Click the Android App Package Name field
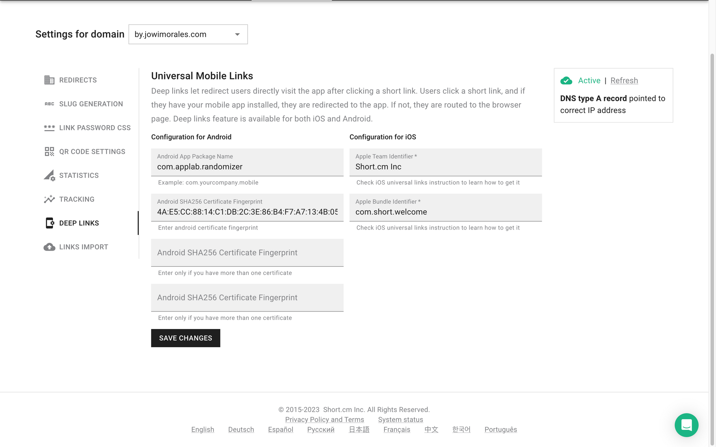Screen dimensions: 716x447 point(247,167)
